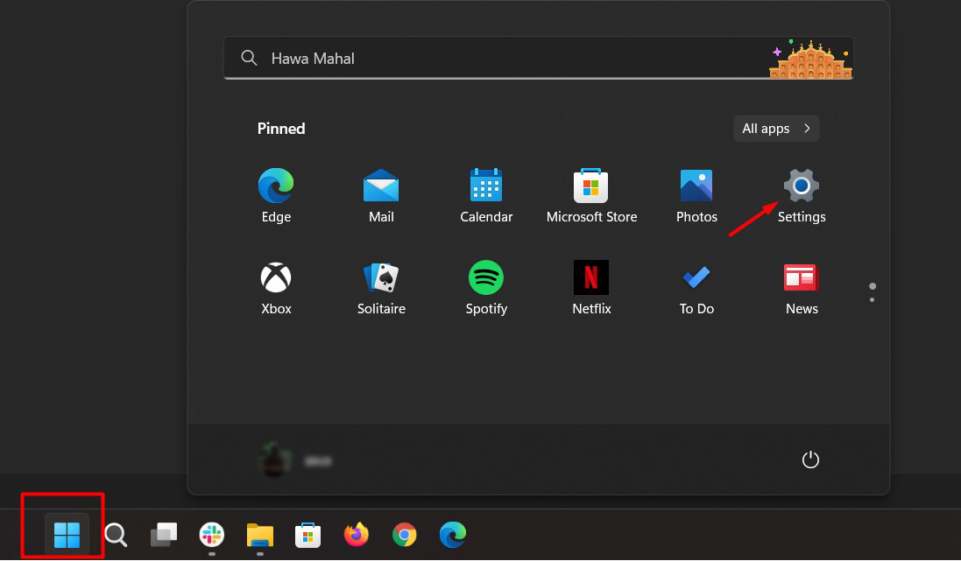The image size is (961, 561).
Task: Open Microsoft Store from pinned apps
Action: coord(591,196)
